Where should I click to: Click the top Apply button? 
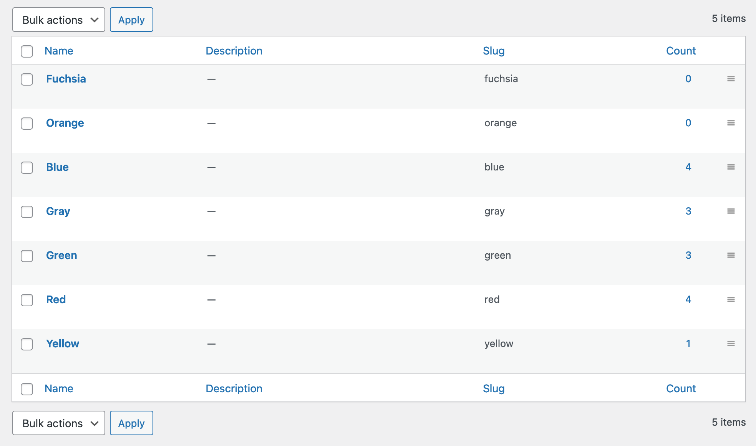tap(131, 20)
